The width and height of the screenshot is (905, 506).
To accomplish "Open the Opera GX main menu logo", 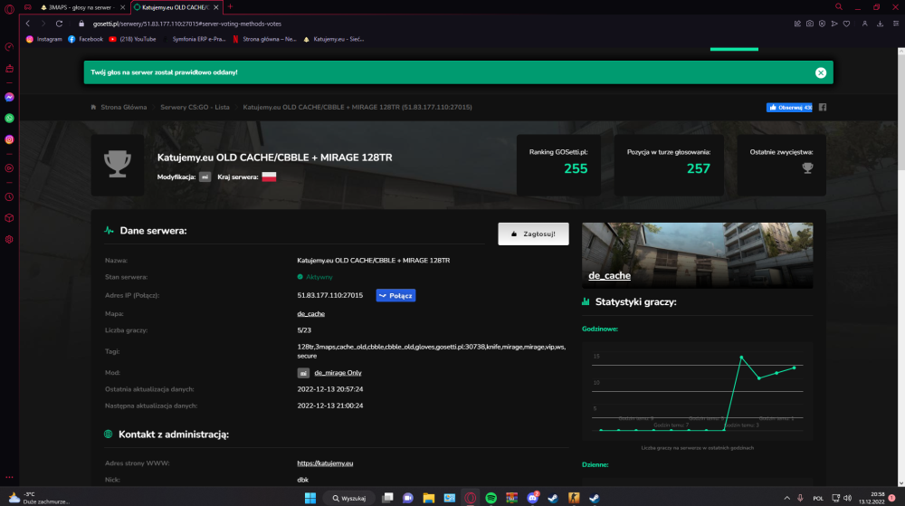I will click(9, 9).
